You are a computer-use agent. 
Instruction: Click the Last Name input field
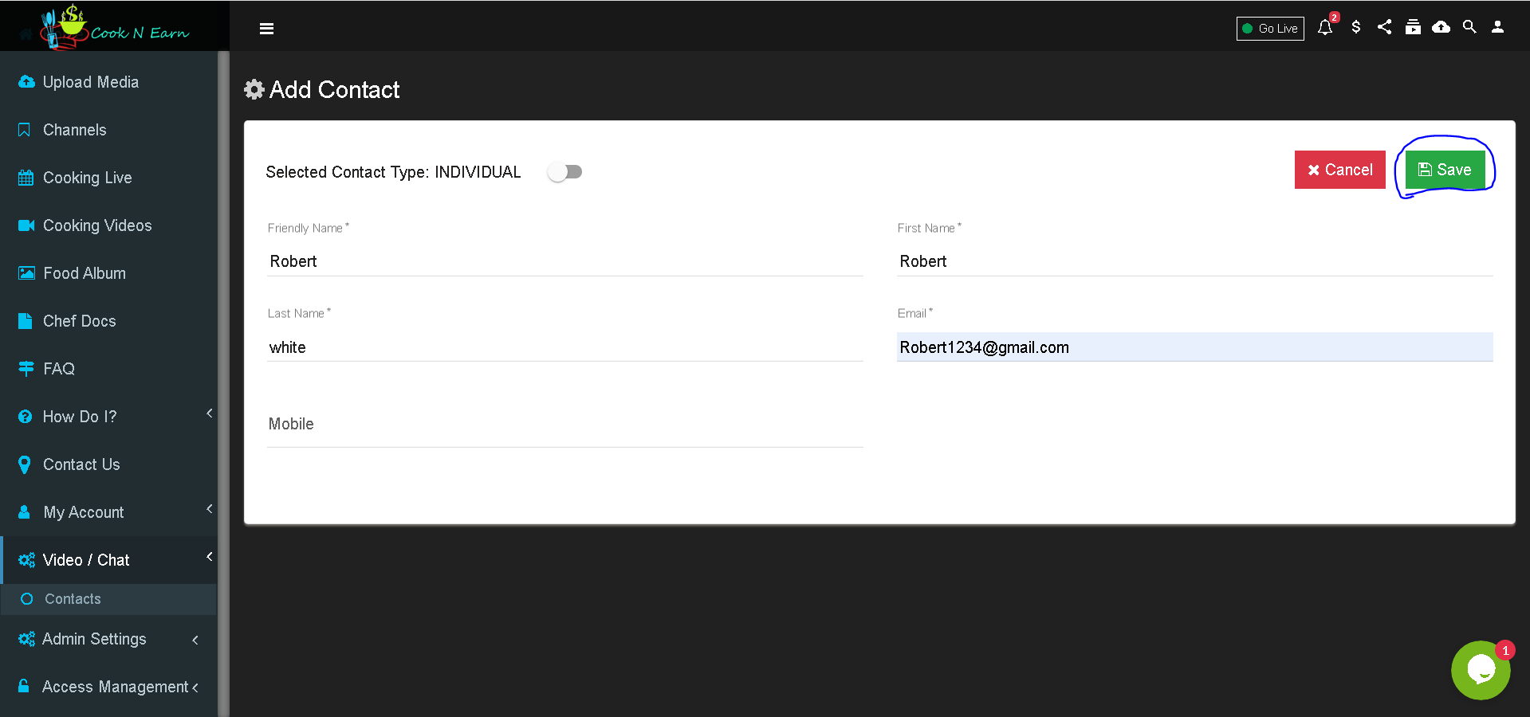pos(565,347)
